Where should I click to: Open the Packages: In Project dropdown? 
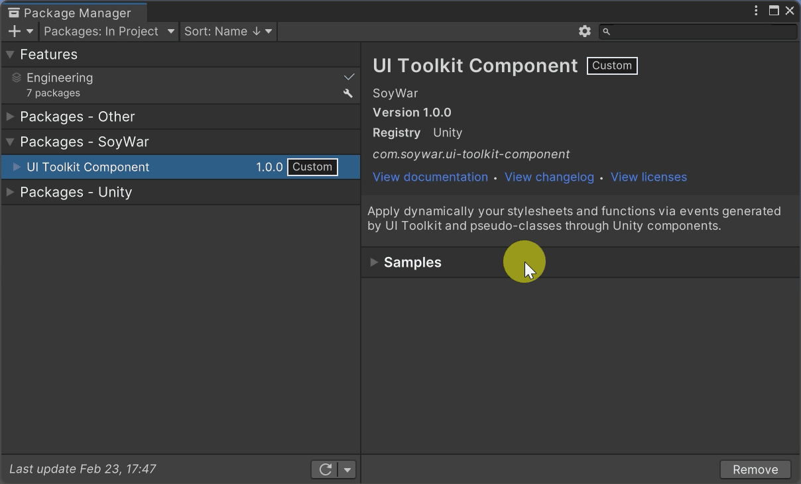(x=109, y=31)
